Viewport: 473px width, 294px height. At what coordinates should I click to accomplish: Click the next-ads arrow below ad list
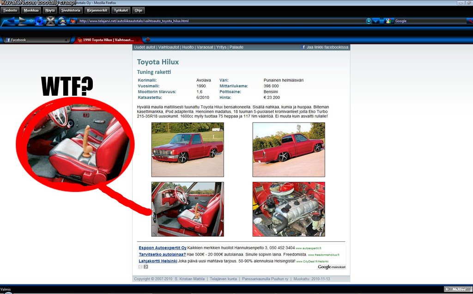pyautogui.click(x=146, y=267)
